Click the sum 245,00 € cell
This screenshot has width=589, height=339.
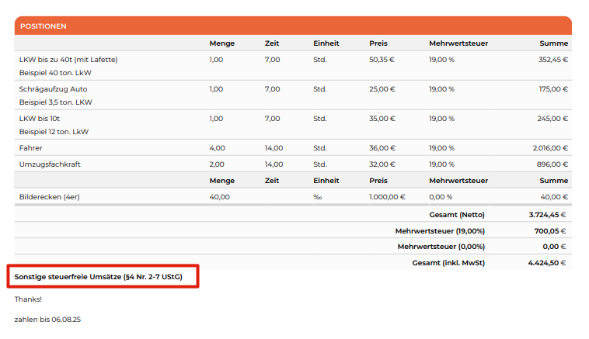pos(552,119)
